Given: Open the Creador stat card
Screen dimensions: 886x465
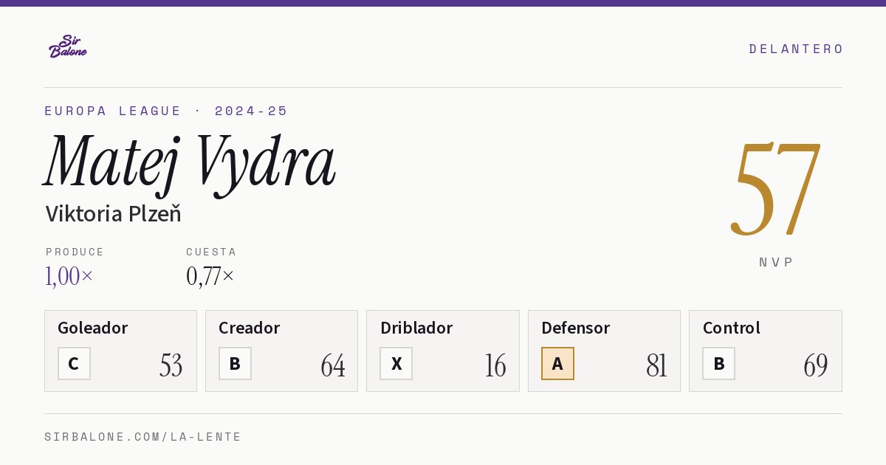Looking at the screenshot, I should tap(281, 351).
